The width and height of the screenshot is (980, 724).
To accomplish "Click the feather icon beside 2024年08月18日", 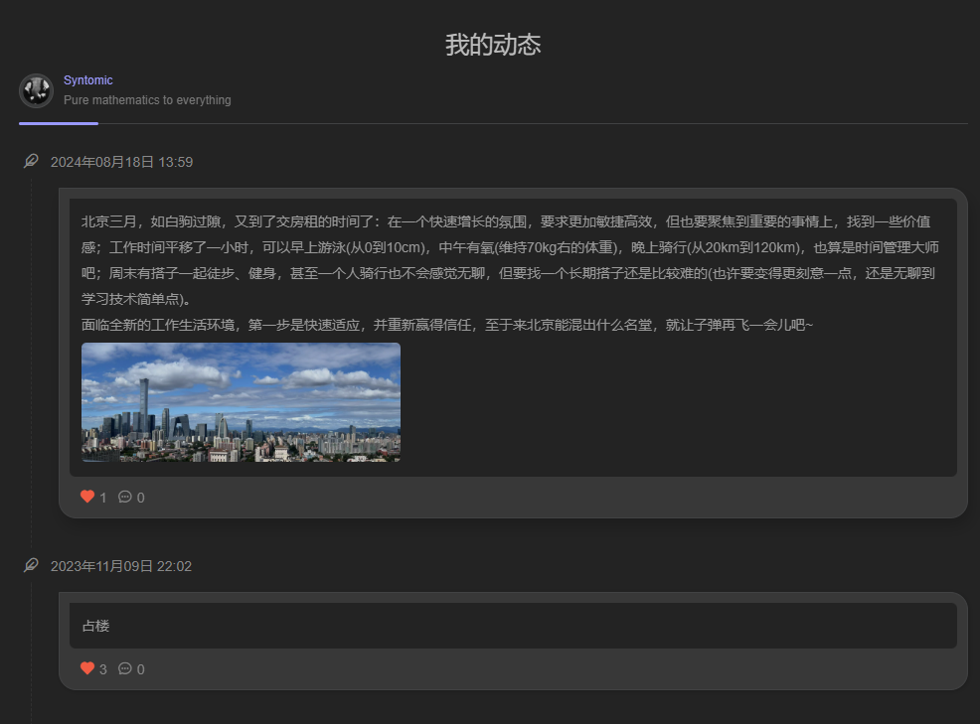I will point(31,161).
